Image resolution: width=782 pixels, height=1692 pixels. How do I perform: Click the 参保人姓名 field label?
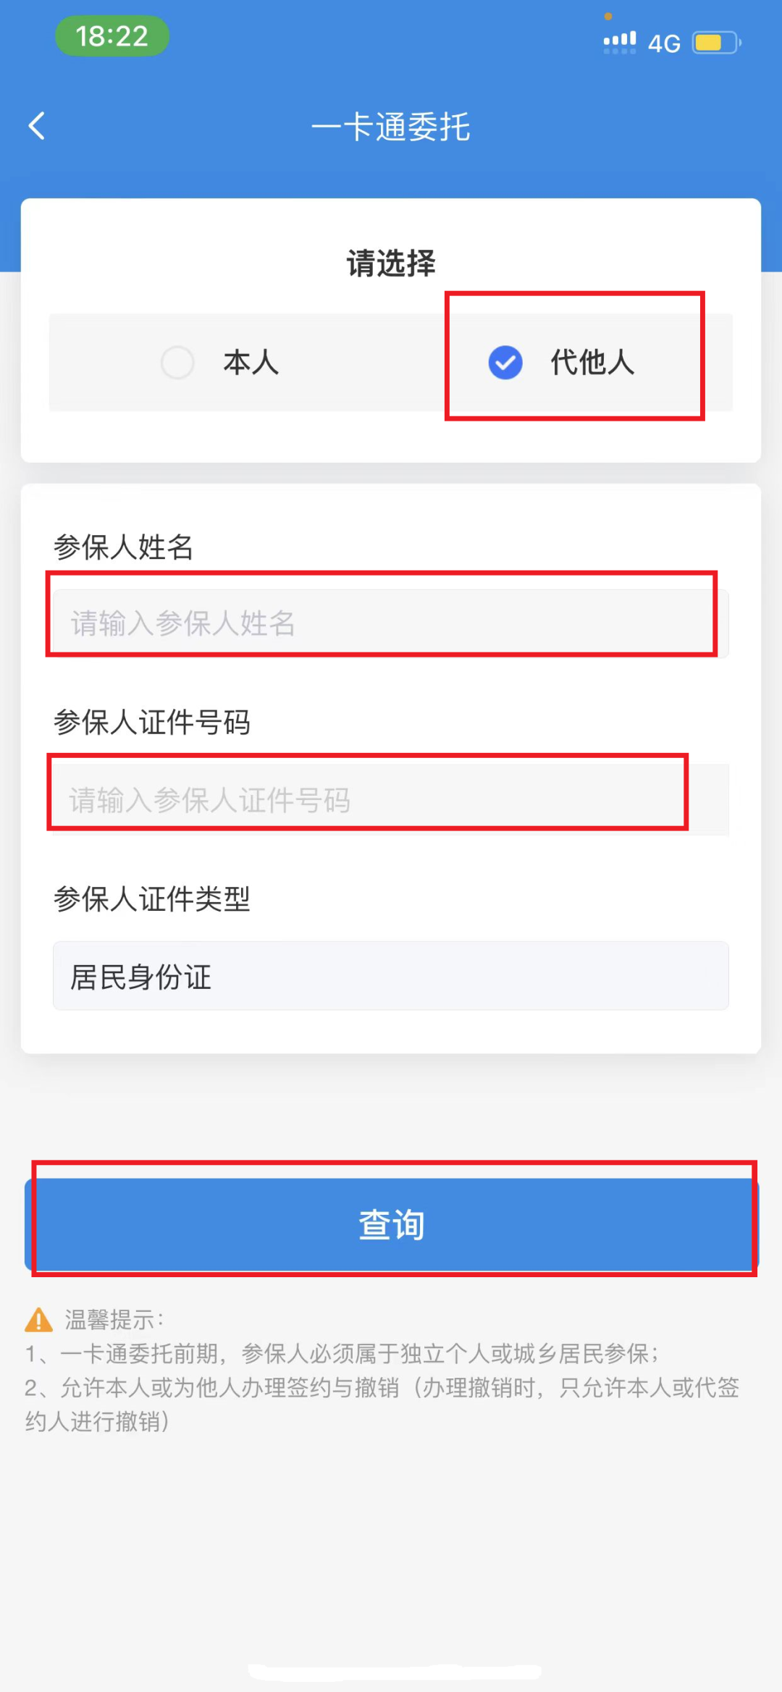pos(124,547)
